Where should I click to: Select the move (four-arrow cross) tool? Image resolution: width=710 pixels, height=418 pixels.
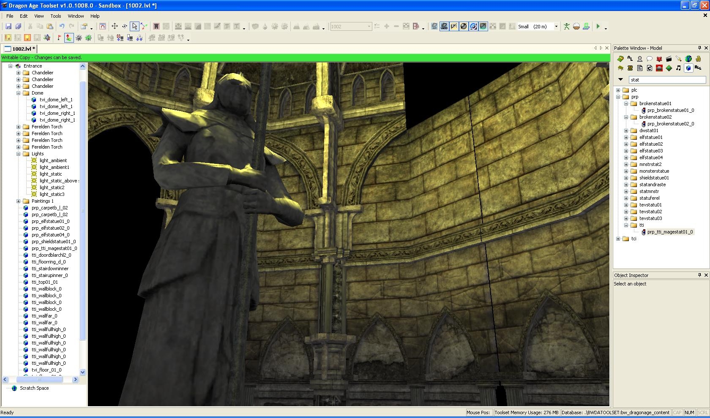(115, 26)
